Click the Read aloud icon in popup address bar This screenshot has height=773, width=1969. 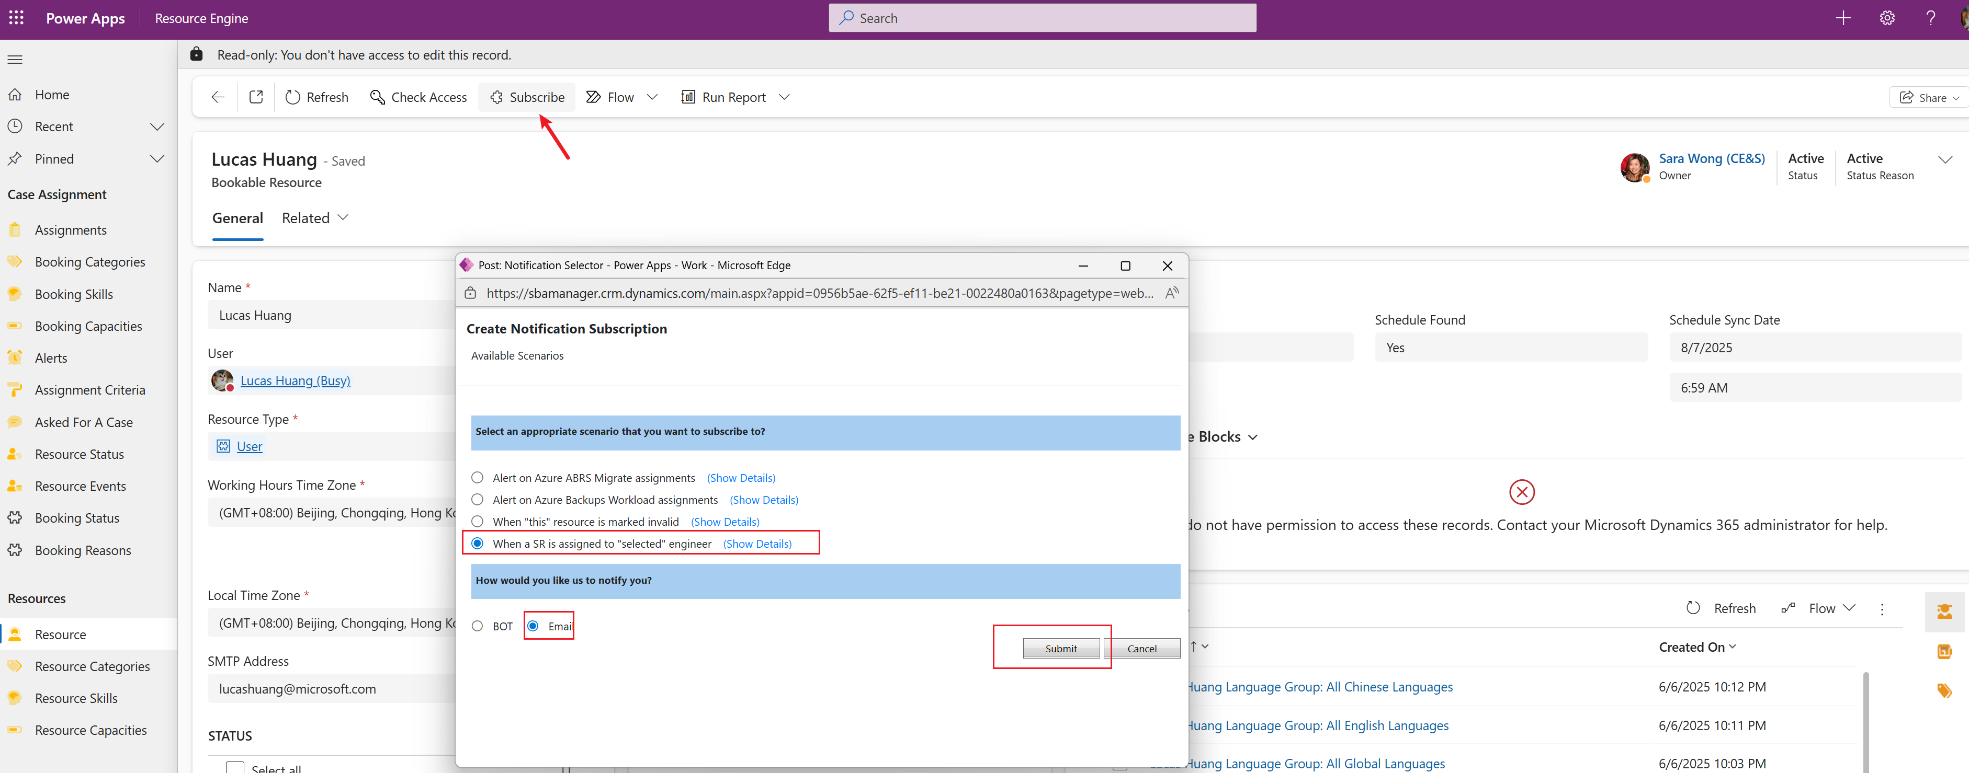pos(1172,293)
